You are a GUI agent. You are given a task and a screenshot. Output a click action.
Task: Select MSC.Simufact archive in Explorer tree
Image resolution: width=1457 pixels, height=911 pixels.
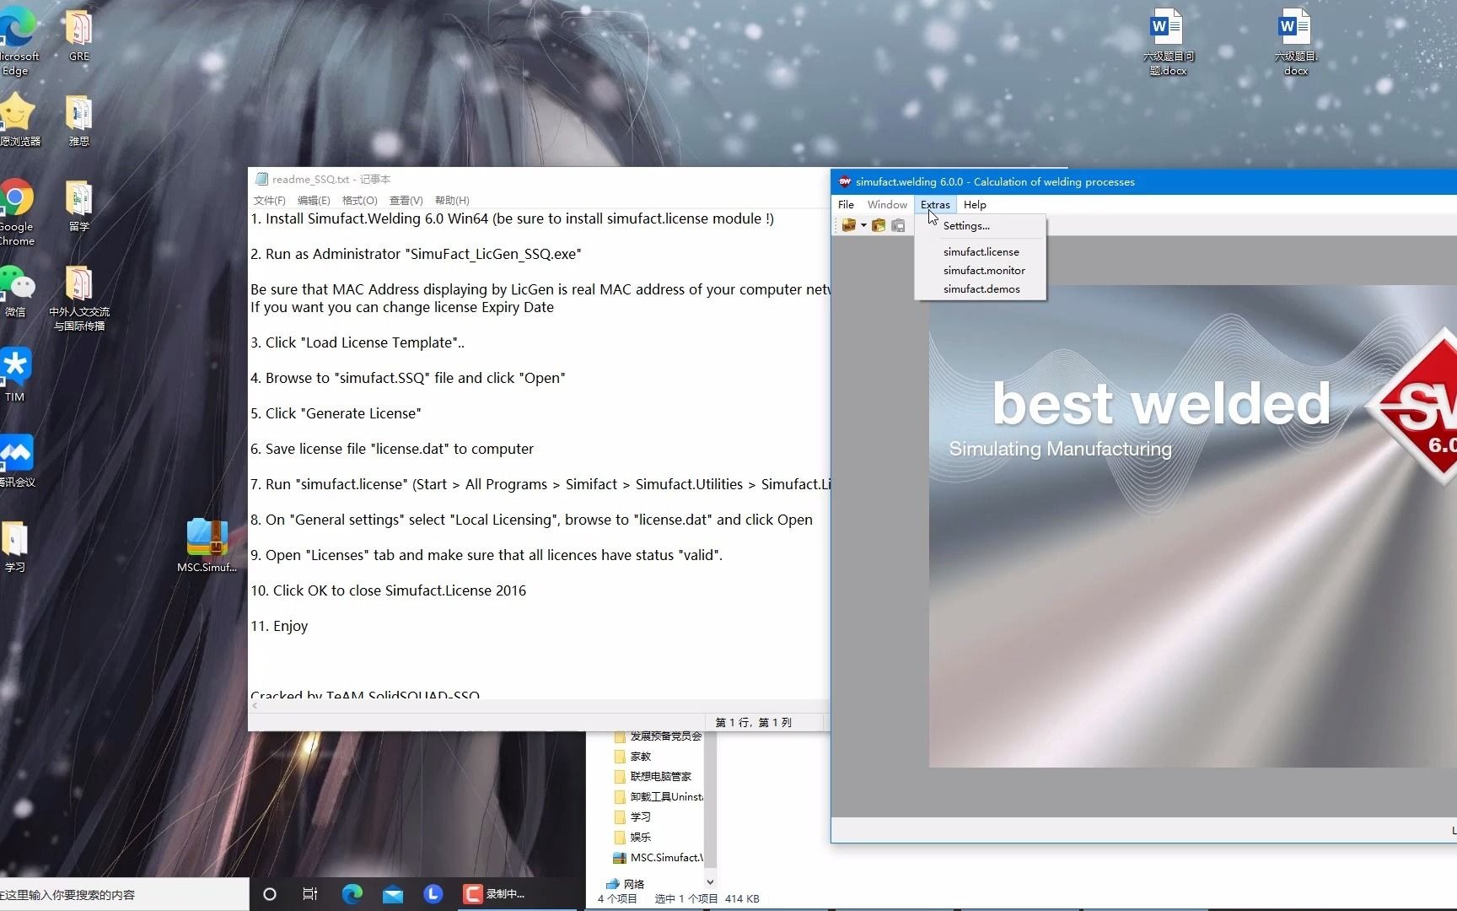click(x=658, y=857)
